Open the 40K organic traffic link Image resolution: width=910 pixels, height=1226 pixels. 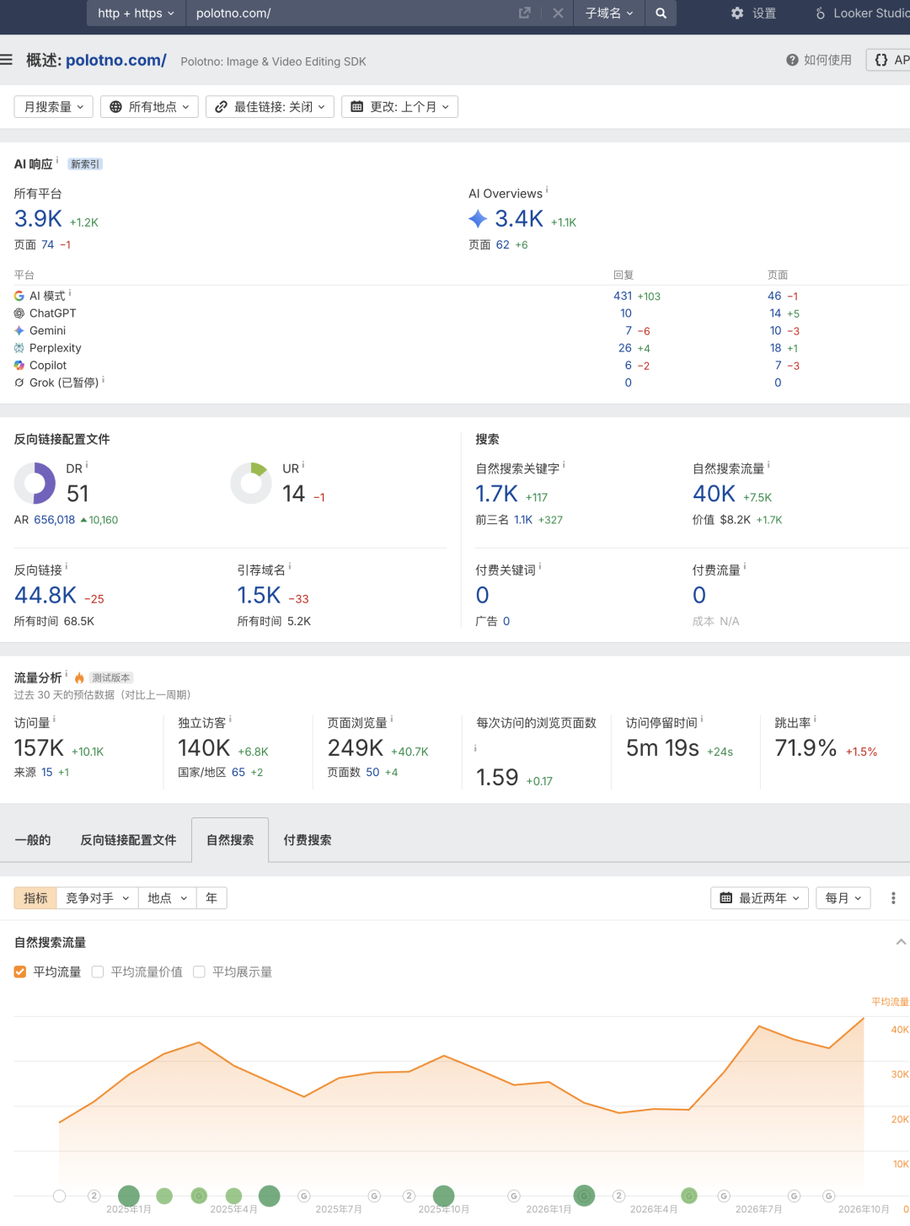(x=714, y=494)
